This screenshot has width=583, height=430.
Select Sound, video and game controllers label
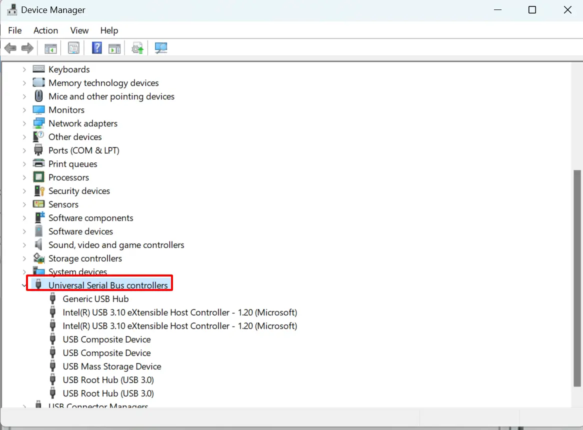pyautogui.click(x=116, y=245)
